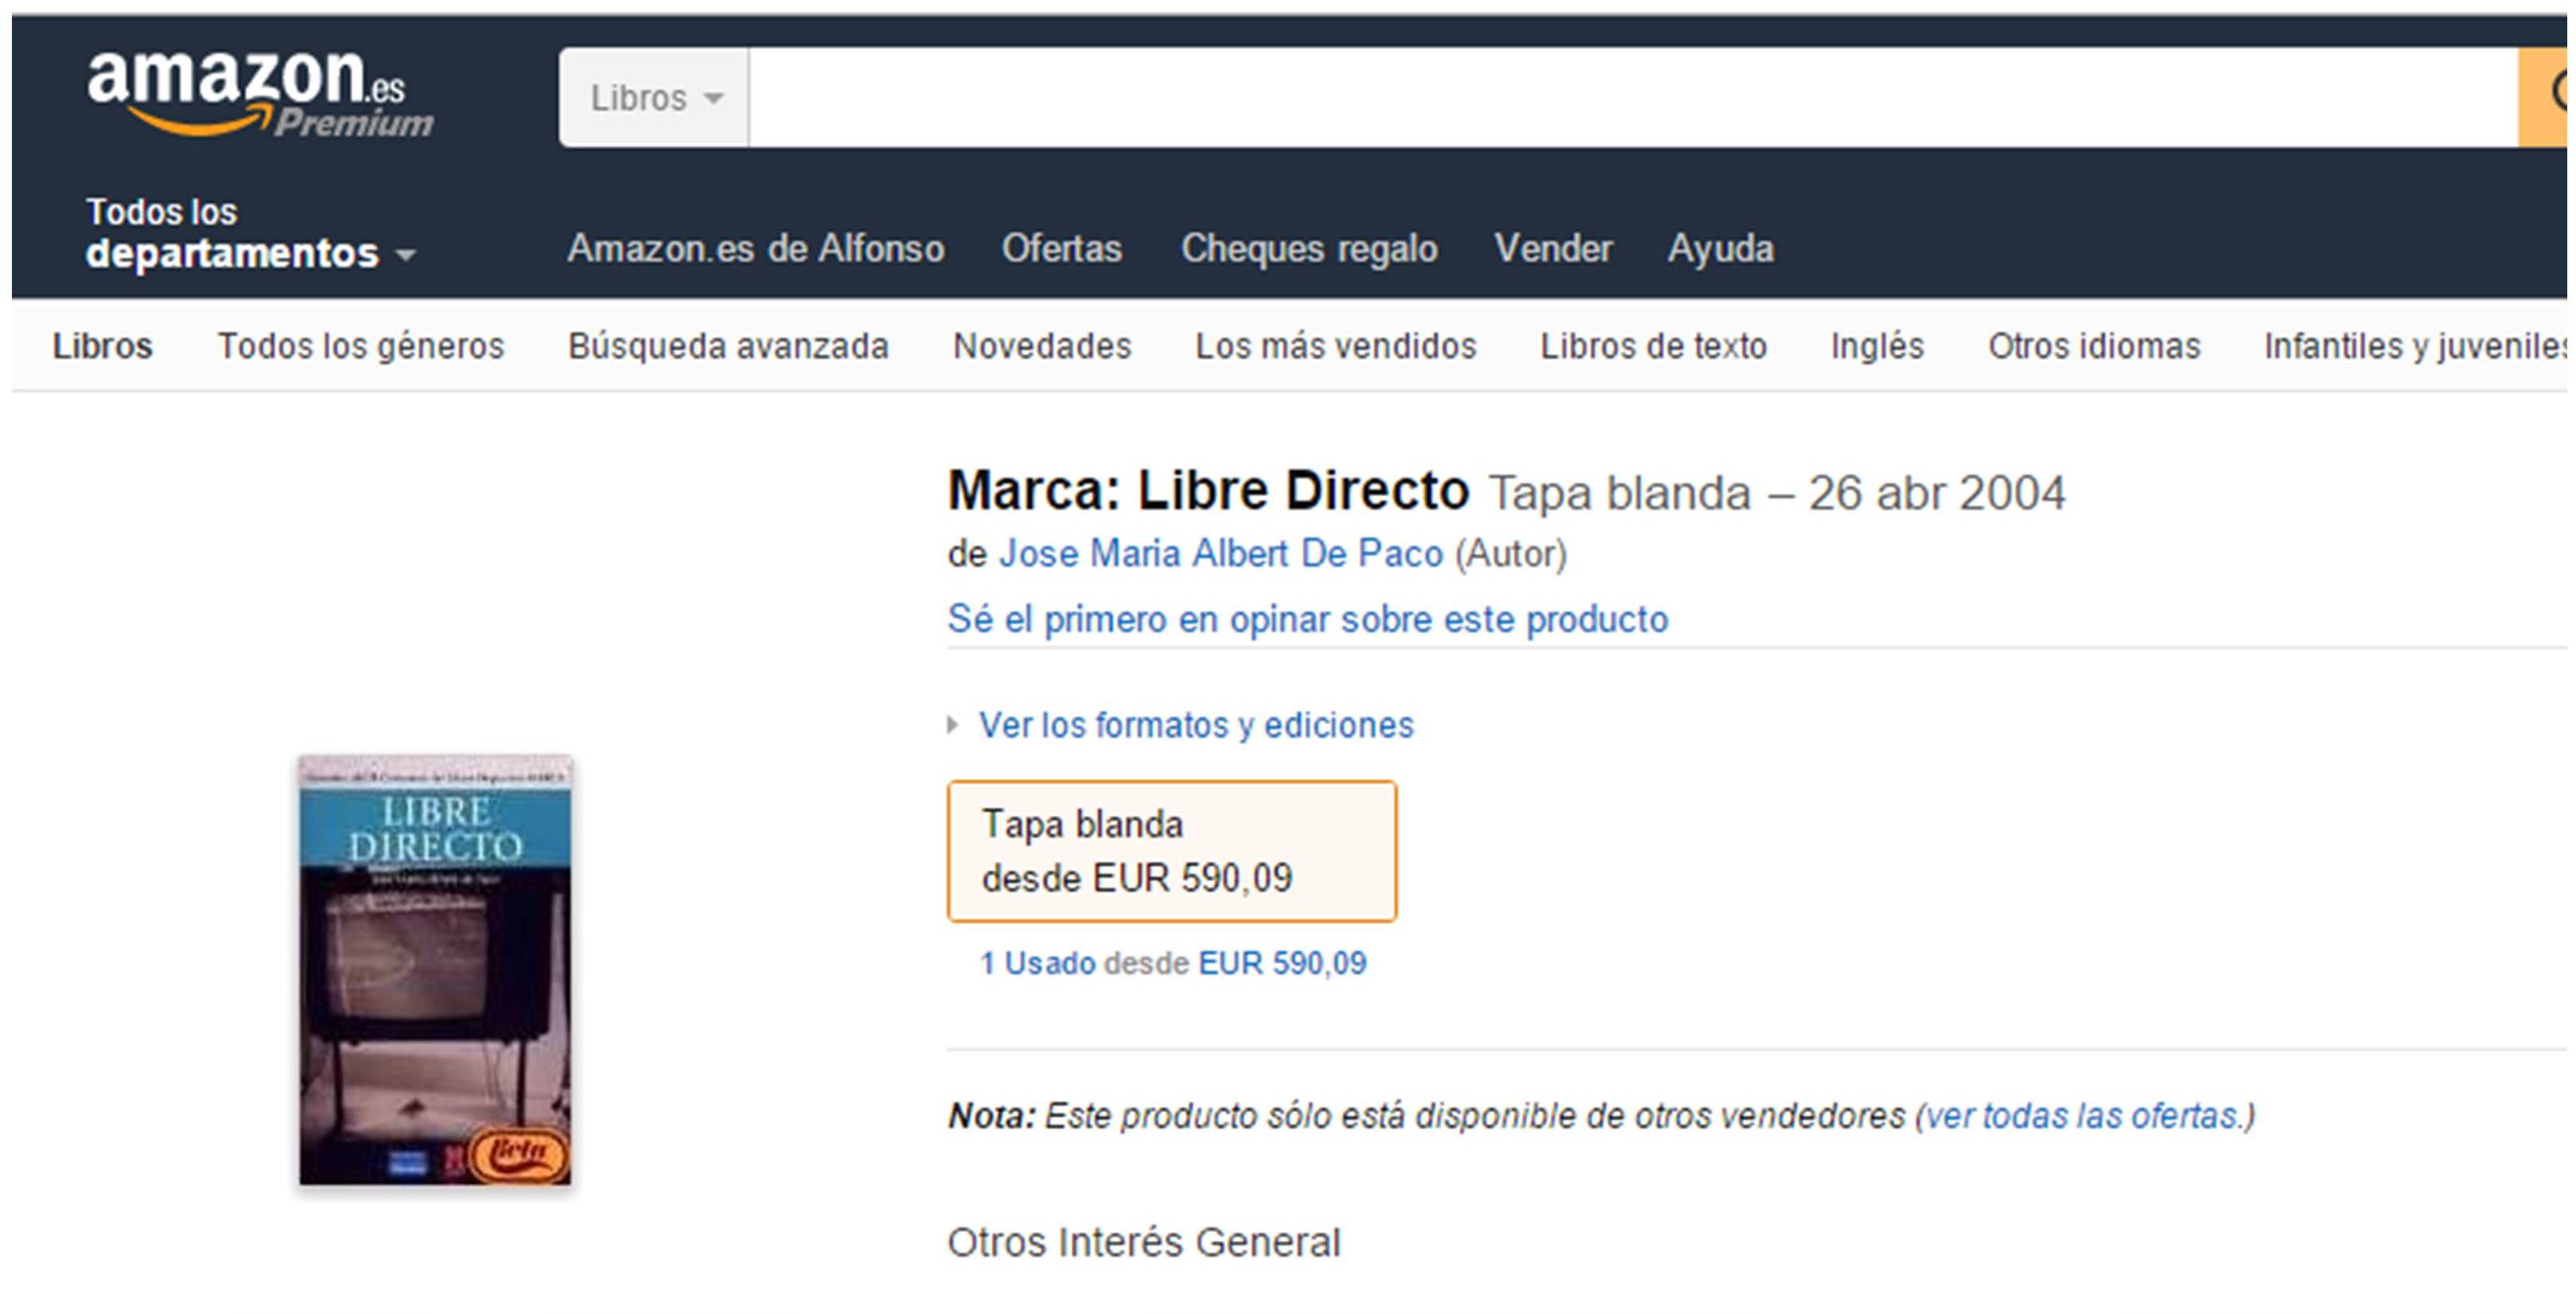View Los más vendidos books
2576x1314 pixels.
[1335, 346]
